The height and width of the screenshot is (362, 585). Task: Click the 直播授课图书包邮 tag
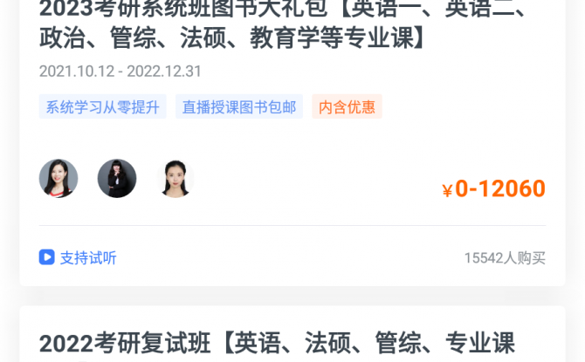(239, 107)
